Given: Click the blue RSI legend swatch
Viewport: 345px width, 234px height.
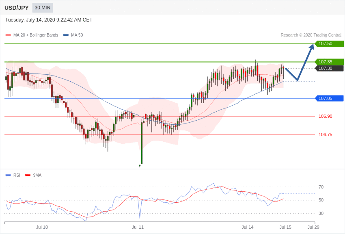Looking at the screenshot, I should [x=8, y=175].
